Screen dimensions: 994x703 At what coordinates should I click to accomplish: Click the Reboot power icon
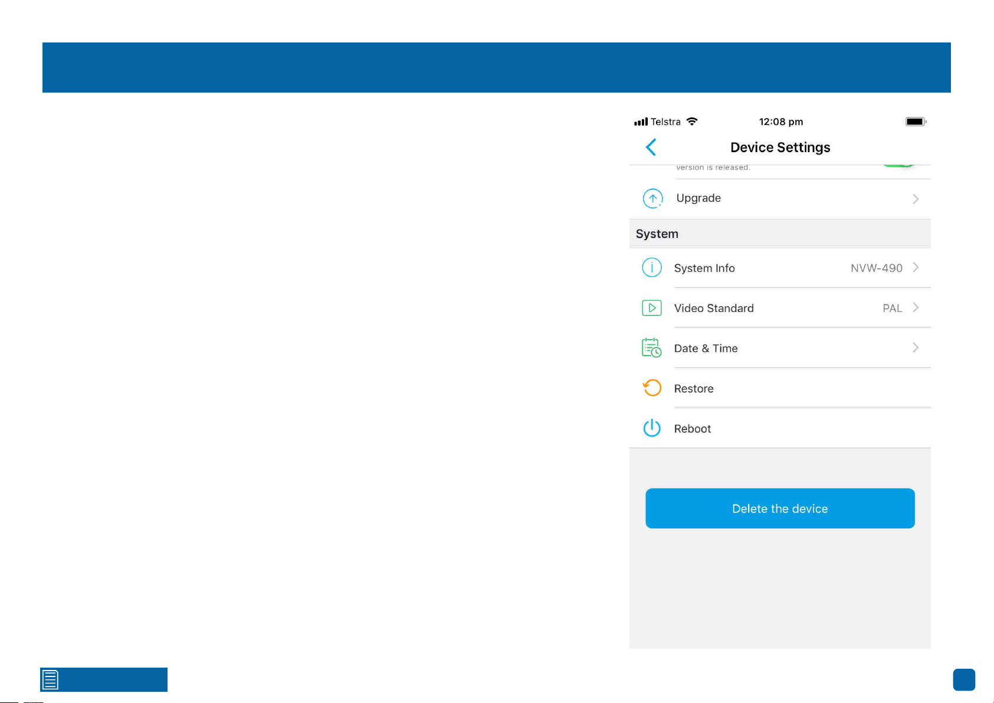(652, 428)
